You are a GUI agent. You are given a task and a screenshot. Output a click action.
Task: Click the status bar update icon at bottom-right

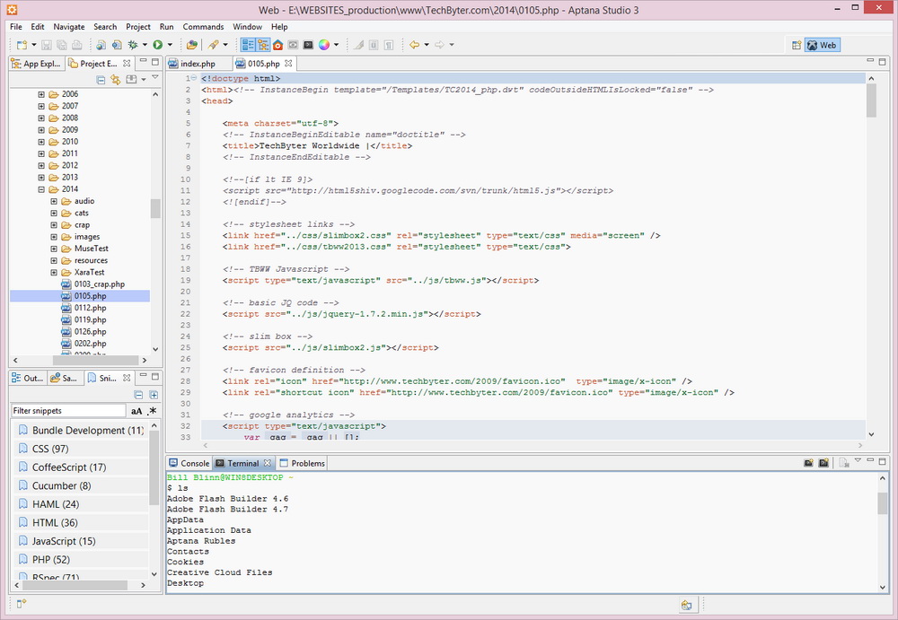[x=686, y=605]
